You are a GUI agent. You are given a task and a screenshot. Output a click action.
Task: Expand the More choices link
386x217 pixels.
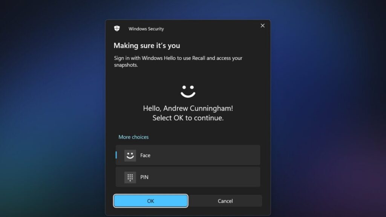click(x=133, y=137)
